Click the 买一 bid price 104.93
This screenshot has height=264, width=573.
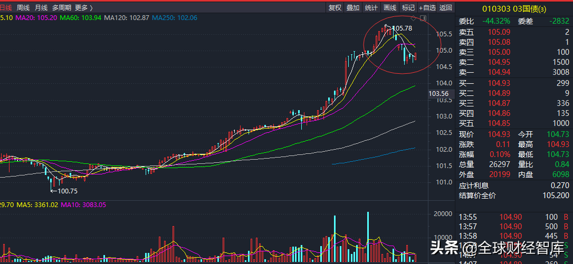(x=499, y=83)
